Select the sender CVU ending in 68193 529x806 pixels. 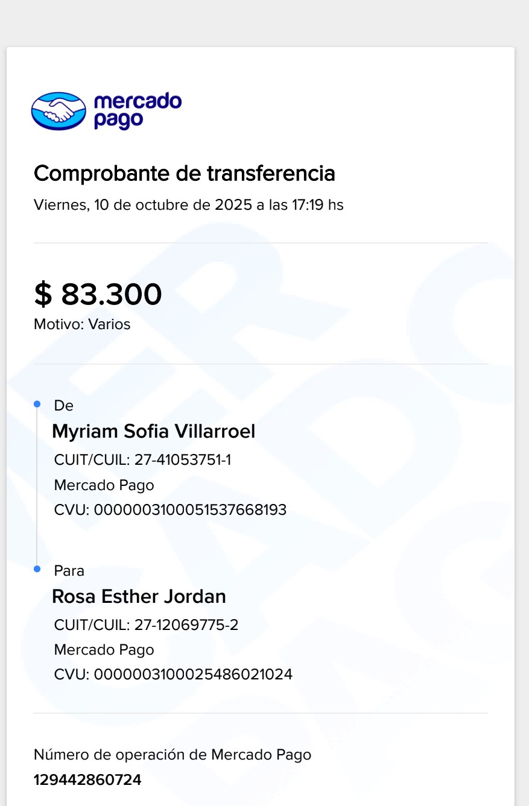(x=170, y=510)
